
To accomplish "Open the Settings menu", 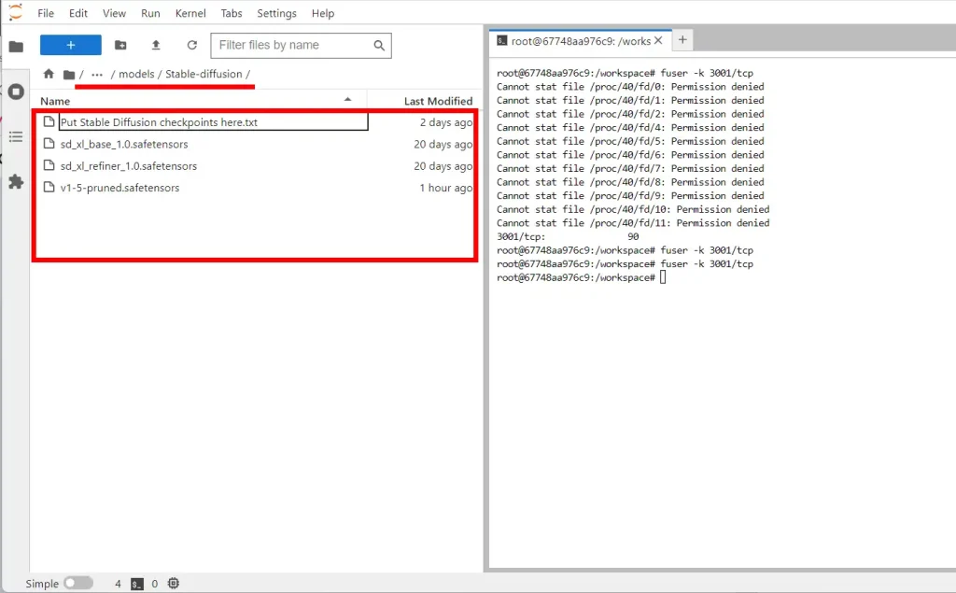I will 276,14.
